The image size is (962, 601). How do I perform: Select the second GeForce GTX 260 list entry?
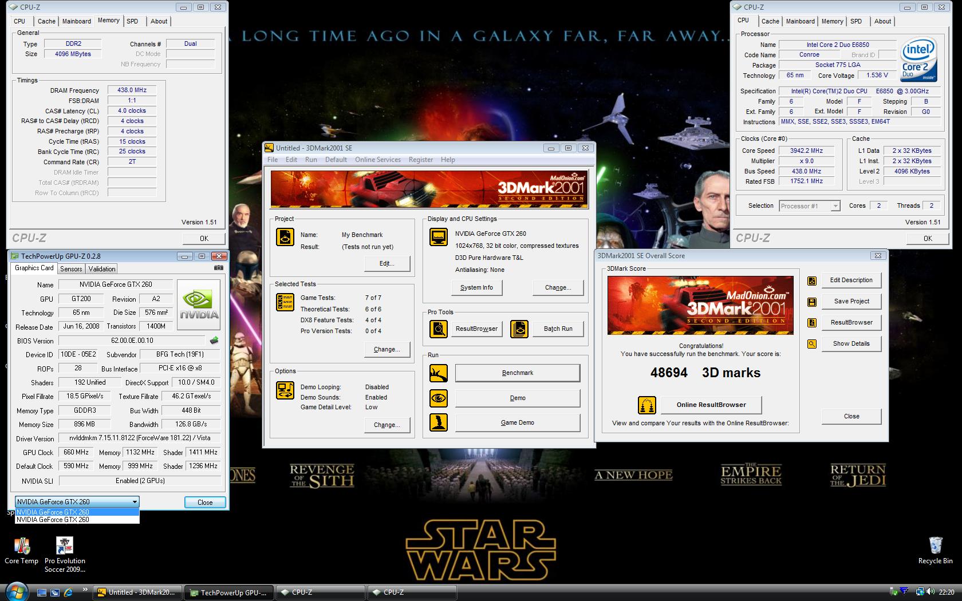click(x=77, y=520)
